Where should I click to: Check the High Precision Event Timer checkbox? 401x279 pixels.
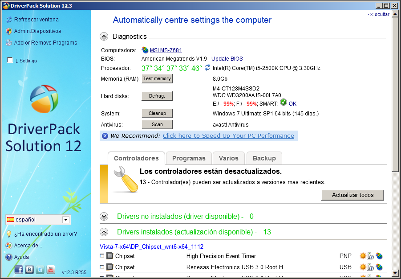pos(102,256)
